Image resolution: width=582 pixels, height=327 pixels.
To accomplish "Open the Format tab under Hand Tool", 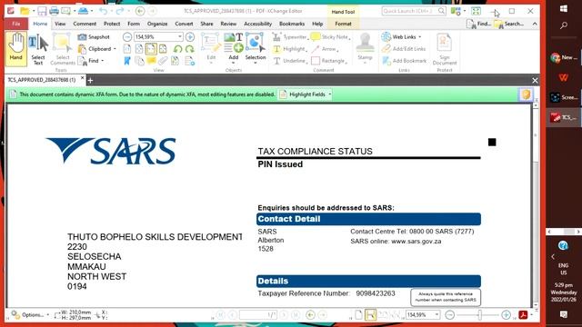I will pos(343,24).
